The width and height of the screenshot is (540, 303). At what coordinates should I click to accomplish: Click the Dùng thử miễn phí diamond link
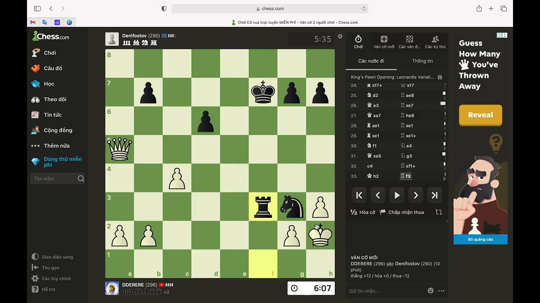58,162
